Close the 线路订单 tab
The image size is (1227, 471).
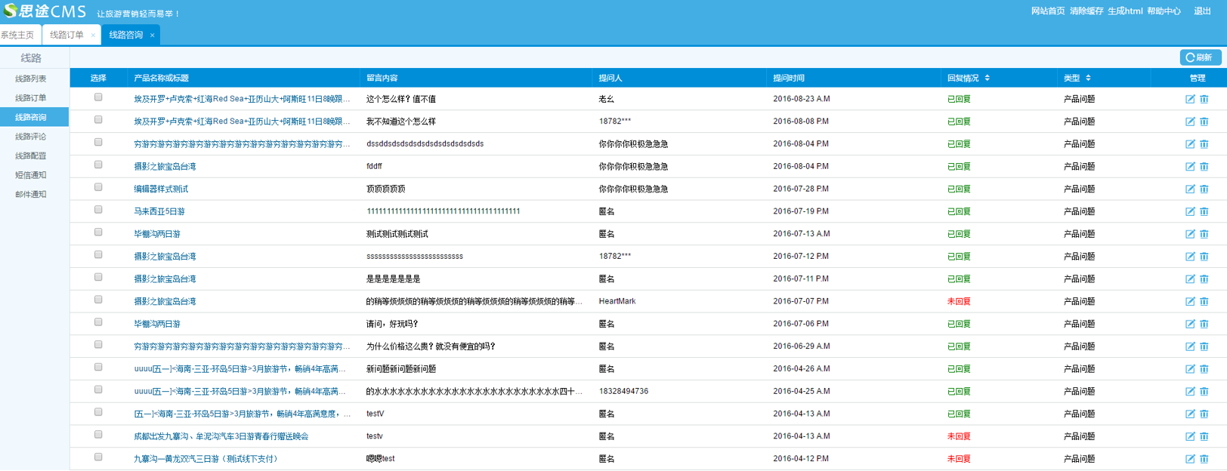click(93, 35)
